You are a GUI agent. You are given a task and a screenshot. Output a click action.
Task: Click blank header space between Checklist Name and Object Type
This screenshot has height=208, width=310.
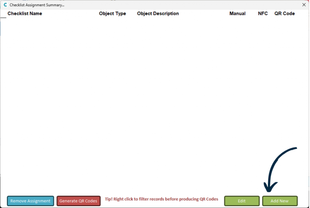point(71,14)
